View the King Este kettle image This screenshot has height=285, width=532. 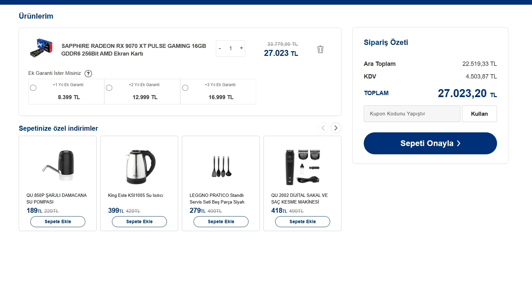[x=139, y=166]
